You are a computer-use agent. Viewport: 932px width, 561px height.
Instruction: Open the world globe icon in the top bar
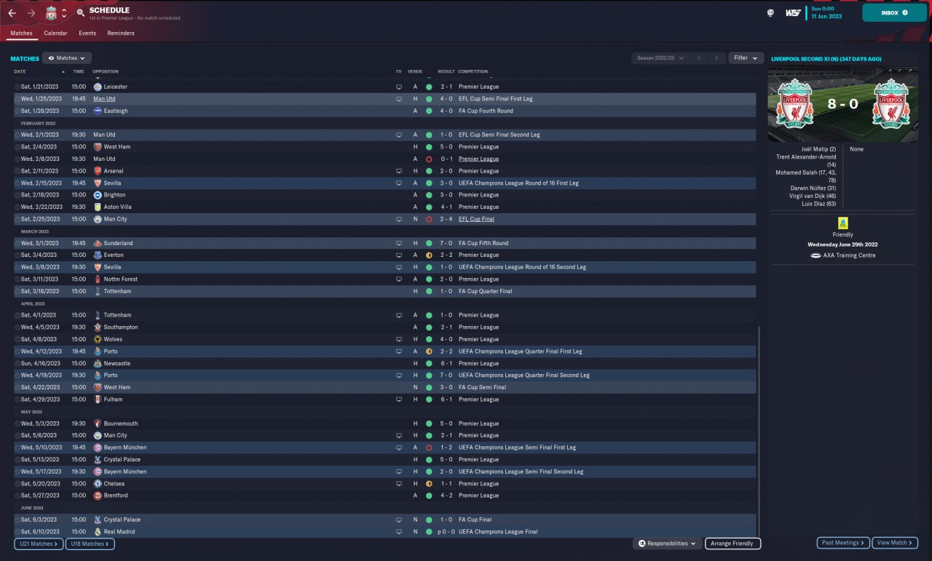click(771, 12)
